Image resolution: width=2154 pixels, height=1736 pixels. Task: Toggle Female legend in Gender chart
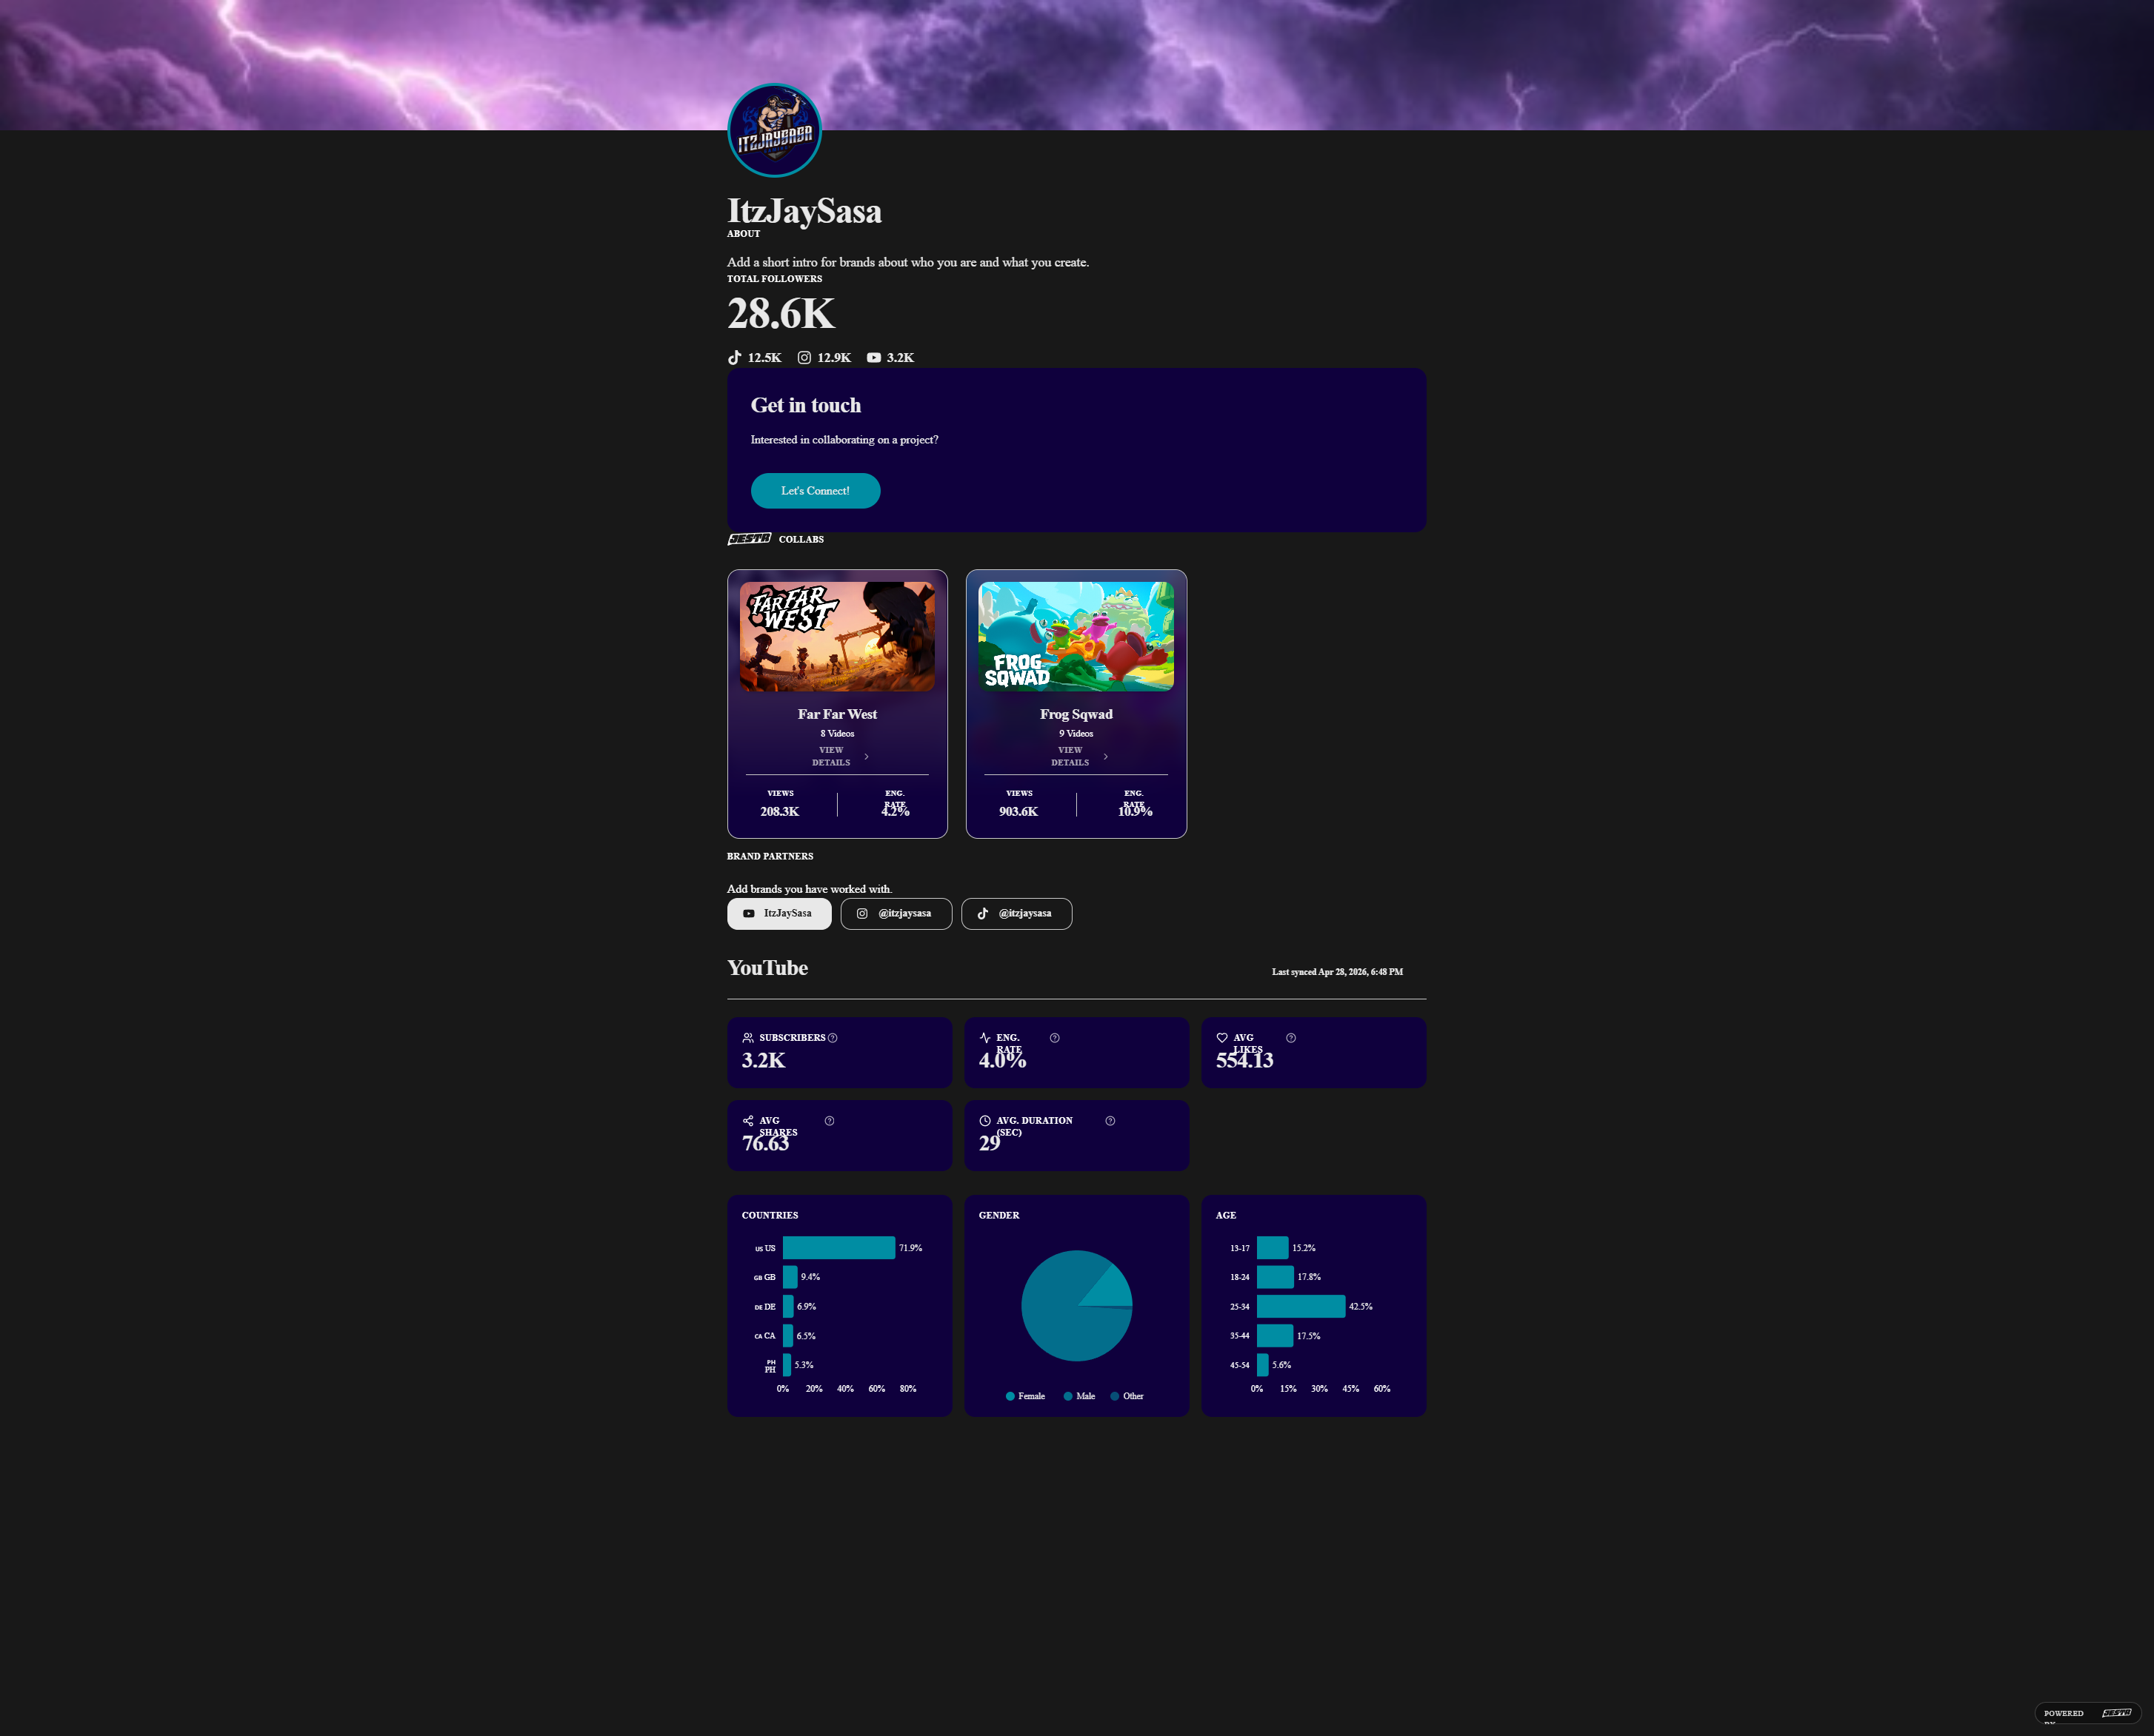click(x=1025, y=1396)
